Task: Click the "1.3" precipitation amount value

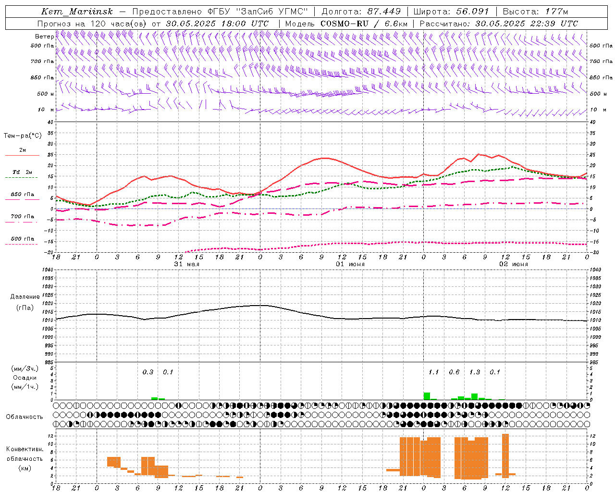Action: coord(474,372)
